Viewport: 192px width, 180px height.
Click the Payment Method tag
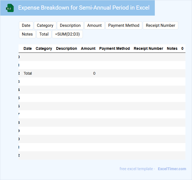[124, 25]
